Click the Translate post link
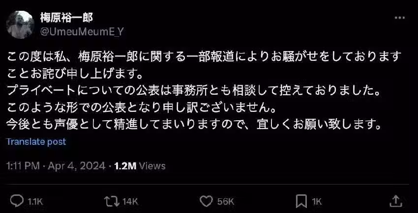418x213 pixels. pos(36,142)
